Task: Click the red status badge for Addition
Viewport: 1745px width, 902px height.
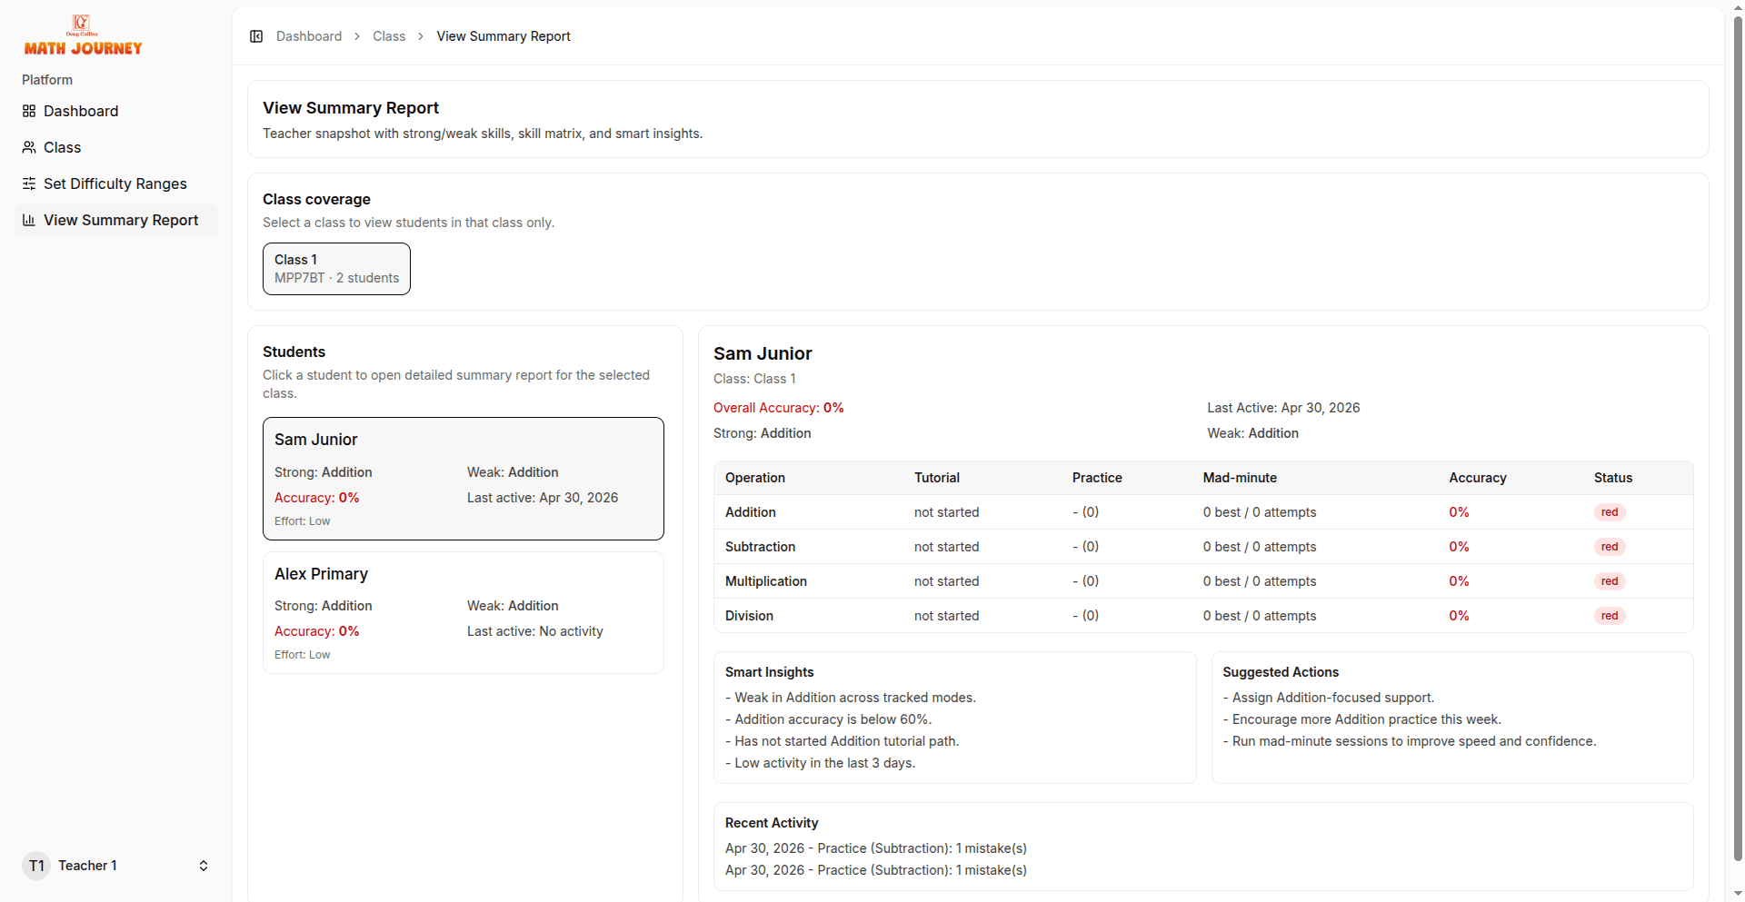Action: tap(1610, 512)
